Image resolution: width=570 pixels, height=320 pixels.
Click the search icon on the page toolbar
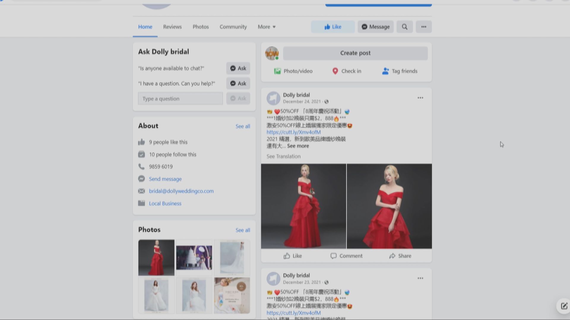[x=404, y=27]
